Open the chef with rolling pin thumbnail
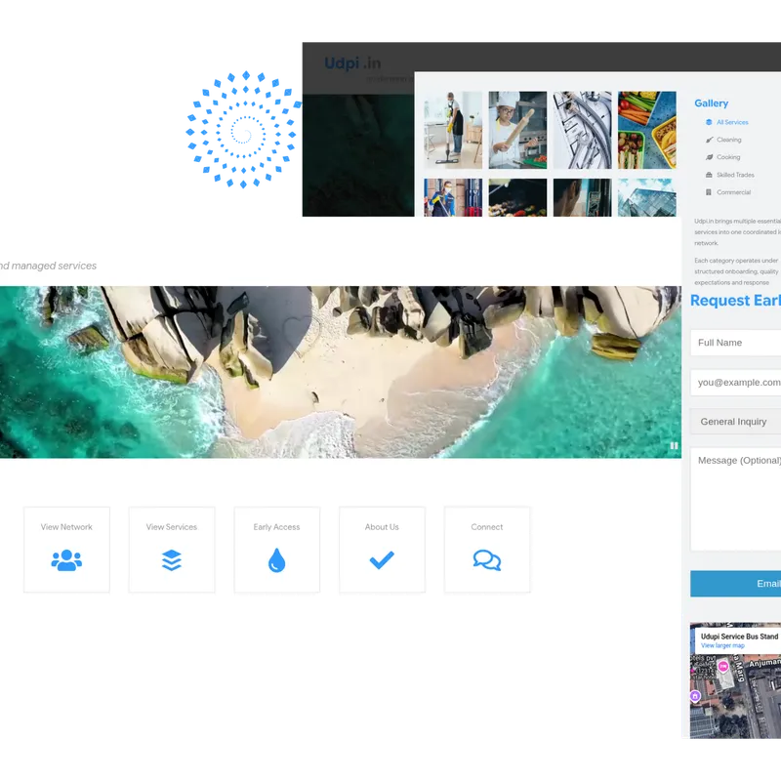781x781 pixels. [x=517, y=130]
